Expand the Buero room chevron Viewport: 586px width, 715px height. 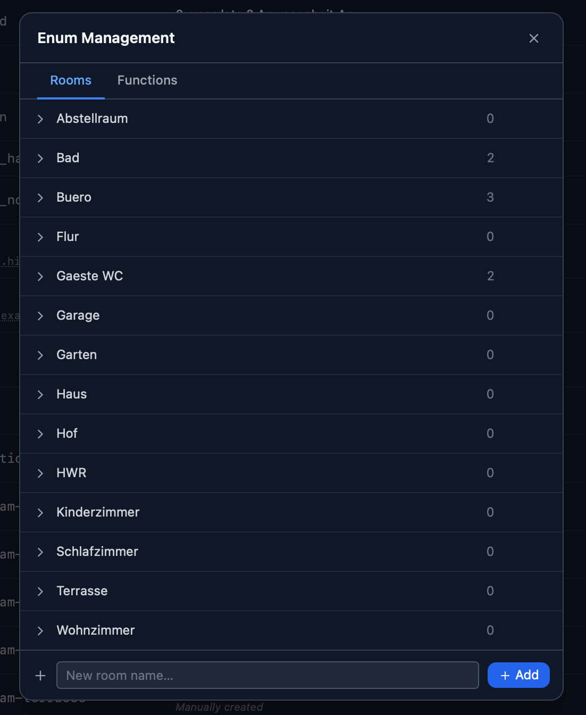coord(40,198)
